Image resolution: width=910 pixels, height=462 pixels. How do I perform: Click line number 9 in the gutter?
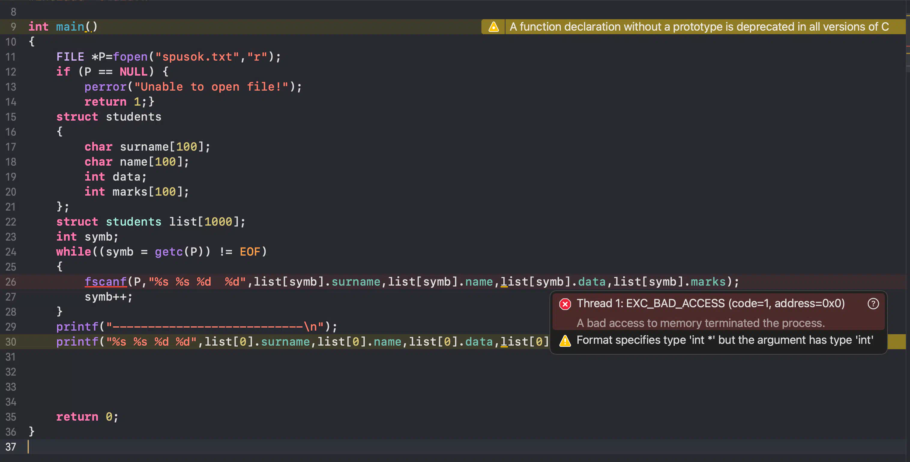[14, 27]
